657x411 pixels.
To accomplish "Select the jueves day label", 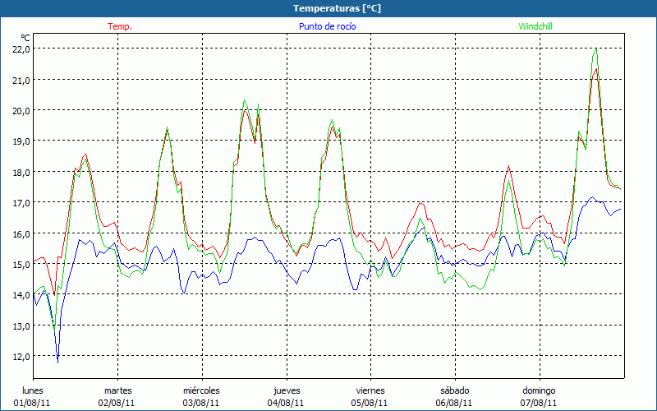I will 286,390.
